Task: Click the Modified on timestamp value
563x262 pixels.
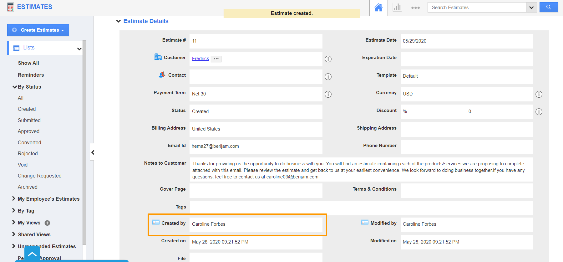Action: coord(431,242)
